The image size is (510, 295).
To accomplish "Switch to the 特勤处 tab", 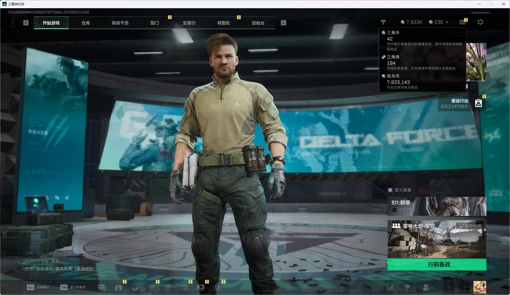I will point(224,23).
